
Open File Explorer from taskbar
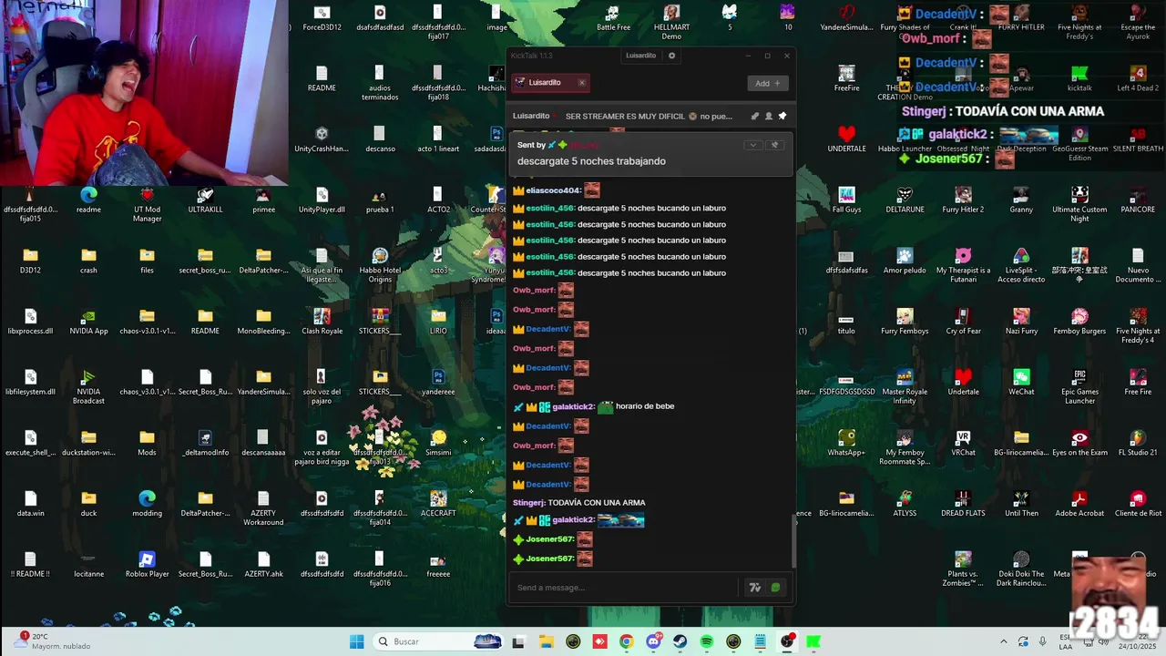pos(546,641)
